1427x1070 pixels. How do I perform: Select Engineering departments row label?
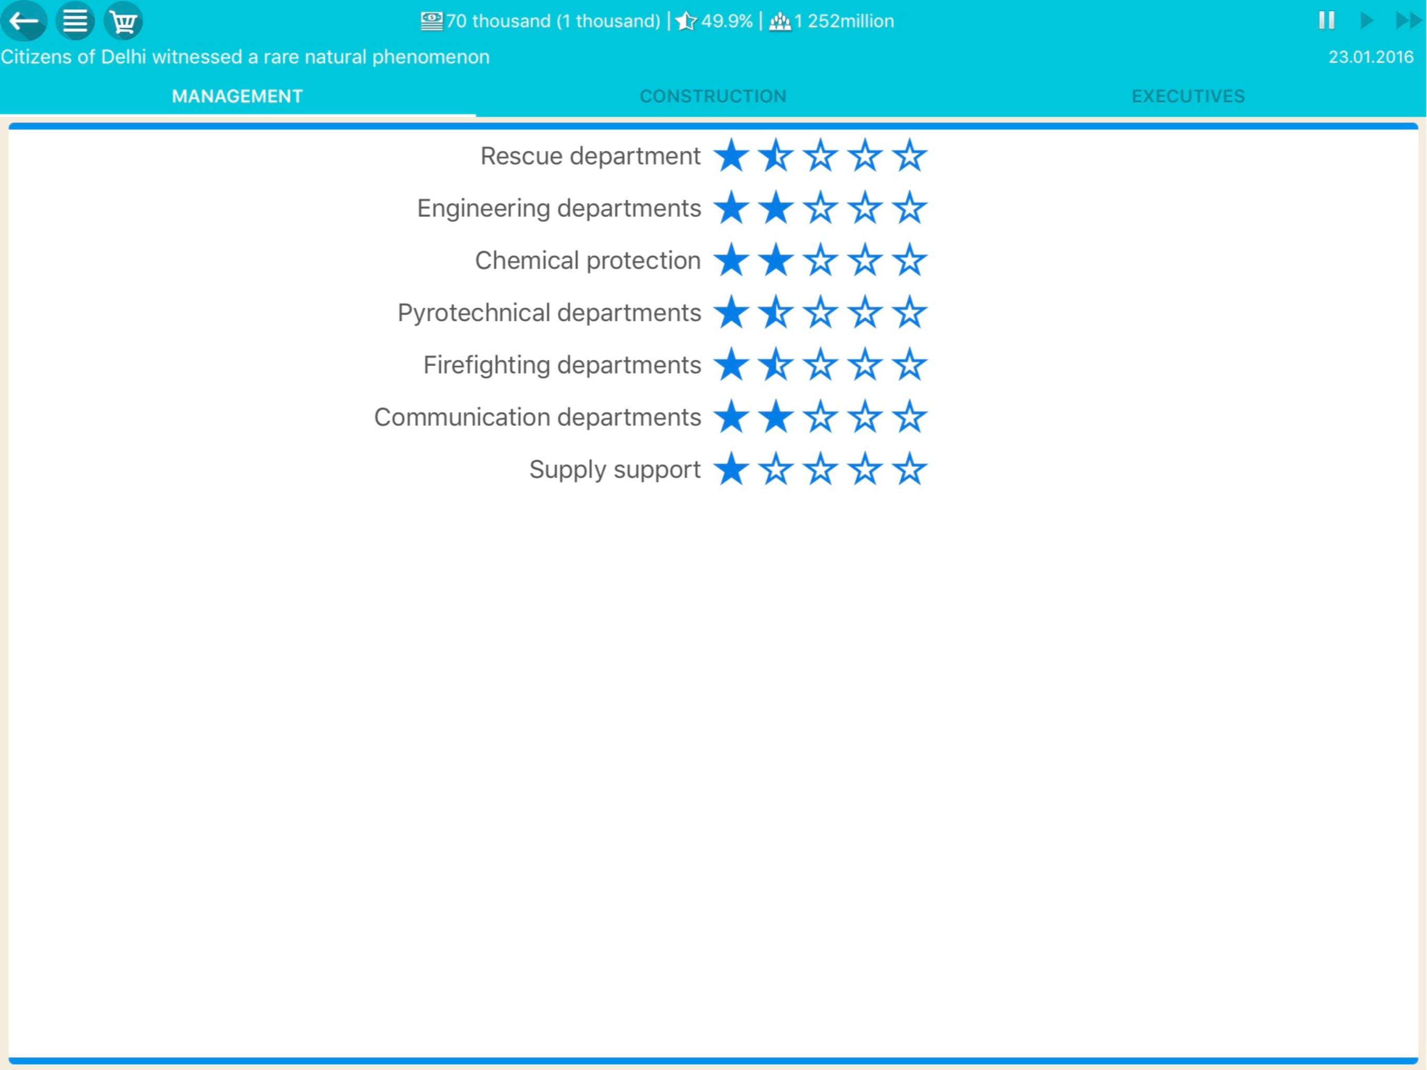point(559,208)
